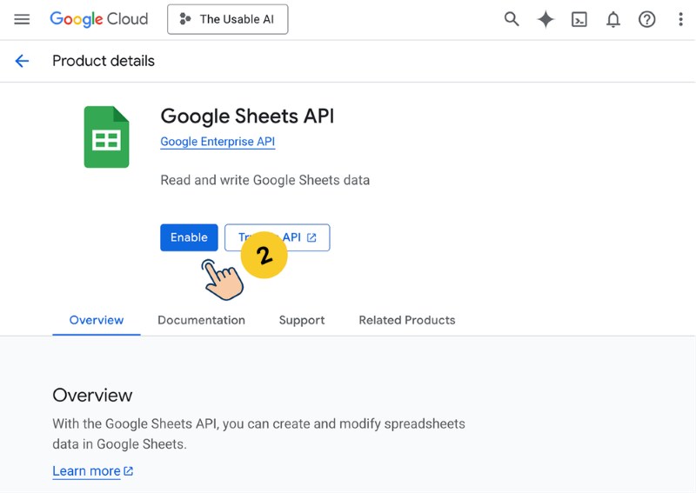Click the green Google Sheets product icon
The height and width of the screenshot is (493, 696).
tap(106, 137)
